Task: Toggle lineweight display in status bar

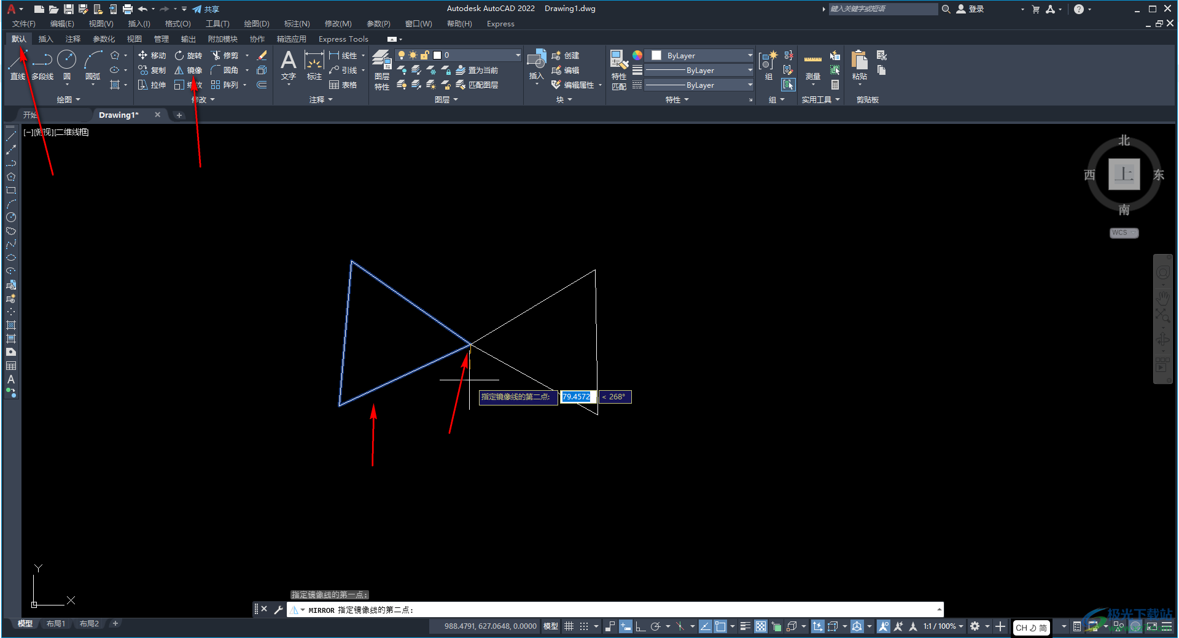Action: point(745,626)
